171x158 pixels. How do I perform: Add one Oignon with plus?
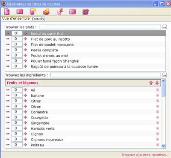(25, 134)
